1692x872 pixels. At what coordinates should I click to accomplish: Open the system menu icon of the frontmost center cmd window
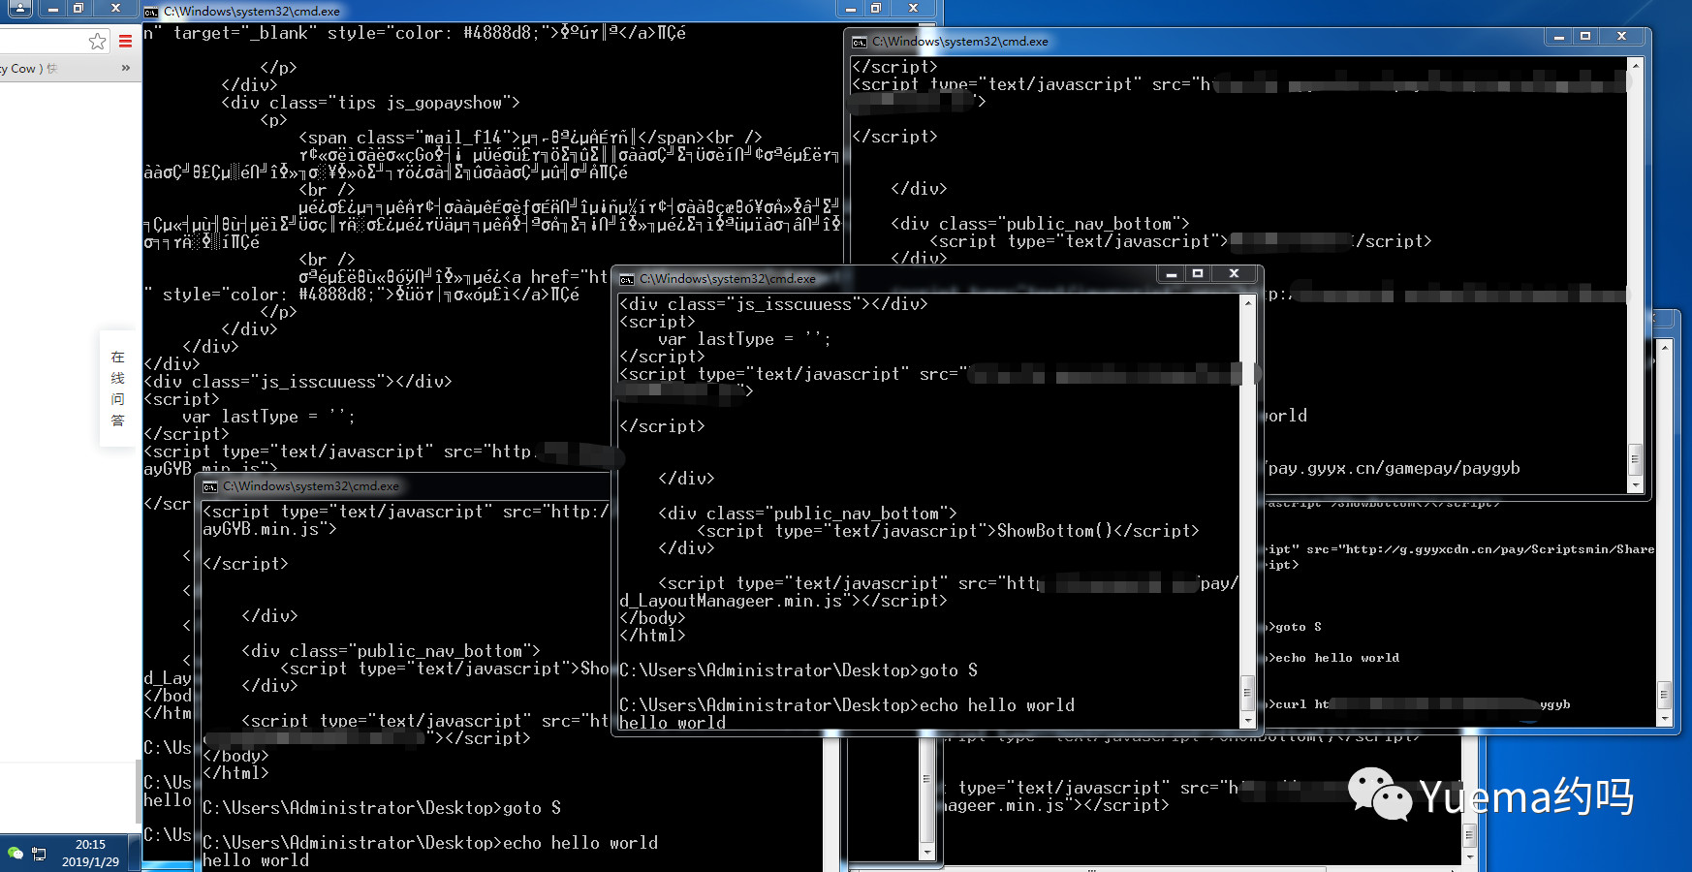pyautogui.click(x=627, y=279)
